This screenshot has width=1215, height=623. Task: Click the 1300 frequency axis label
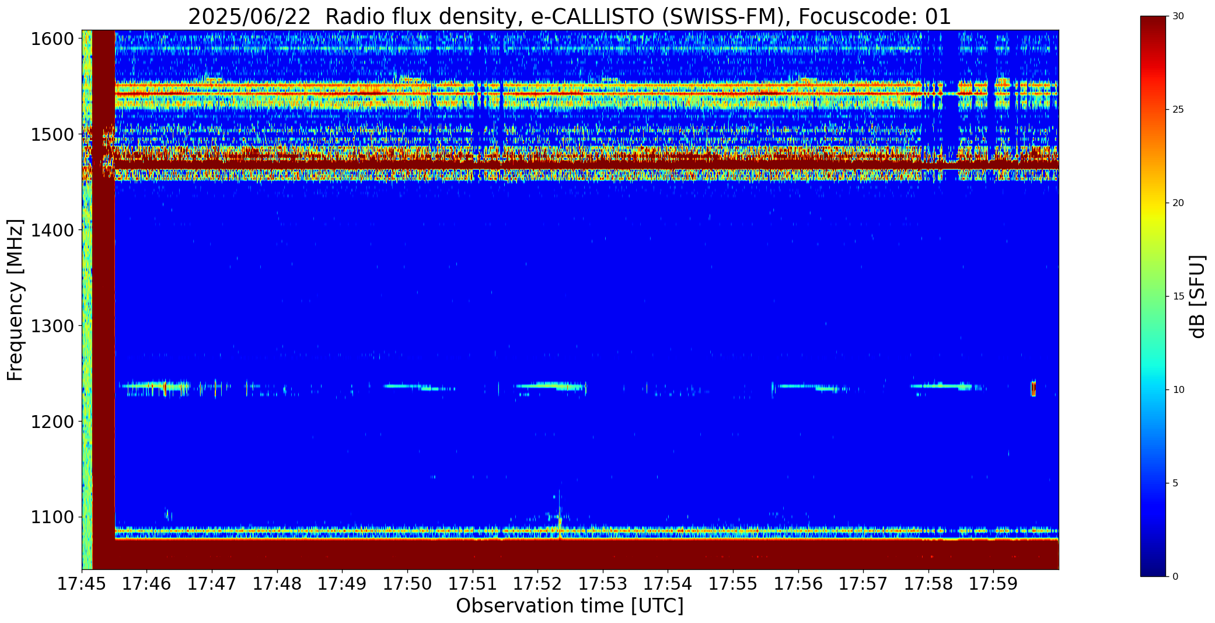(x=53, y=326)
